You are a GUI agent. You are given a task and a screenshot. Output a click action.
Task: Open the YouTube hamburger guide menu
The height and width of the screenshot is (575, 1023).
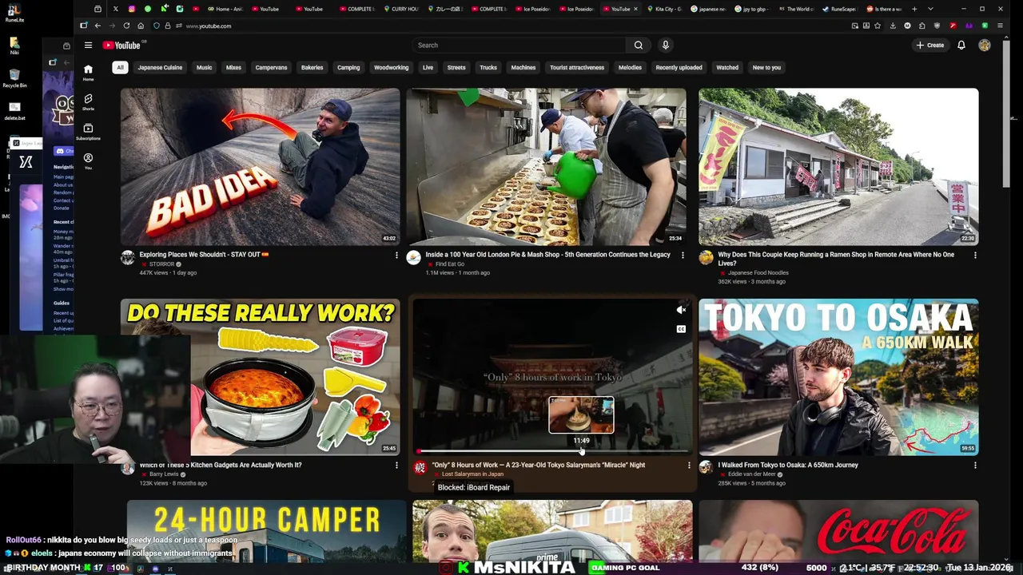coord(88,46)
